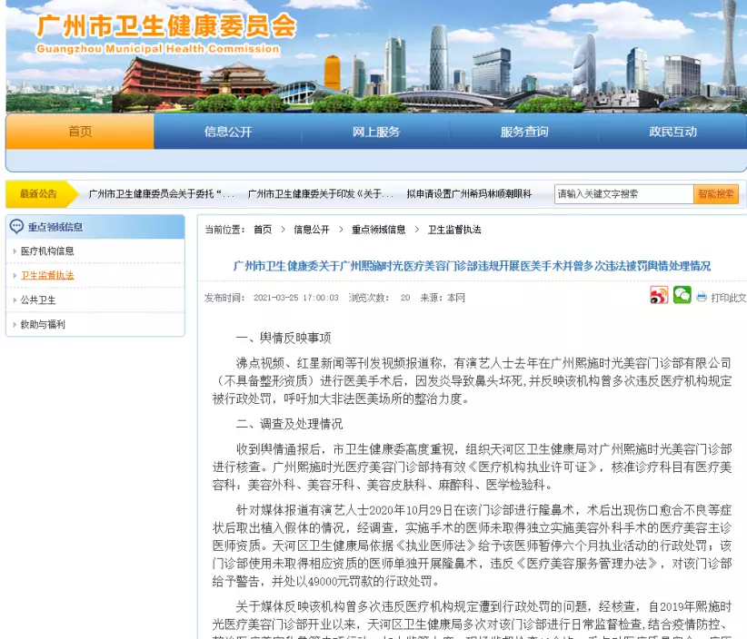Click the 智能搜索 search button

[716, 194]
